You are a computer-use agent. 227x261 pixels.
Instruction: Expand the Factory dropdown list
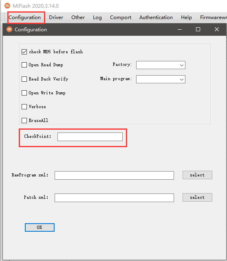click(161, 65)
